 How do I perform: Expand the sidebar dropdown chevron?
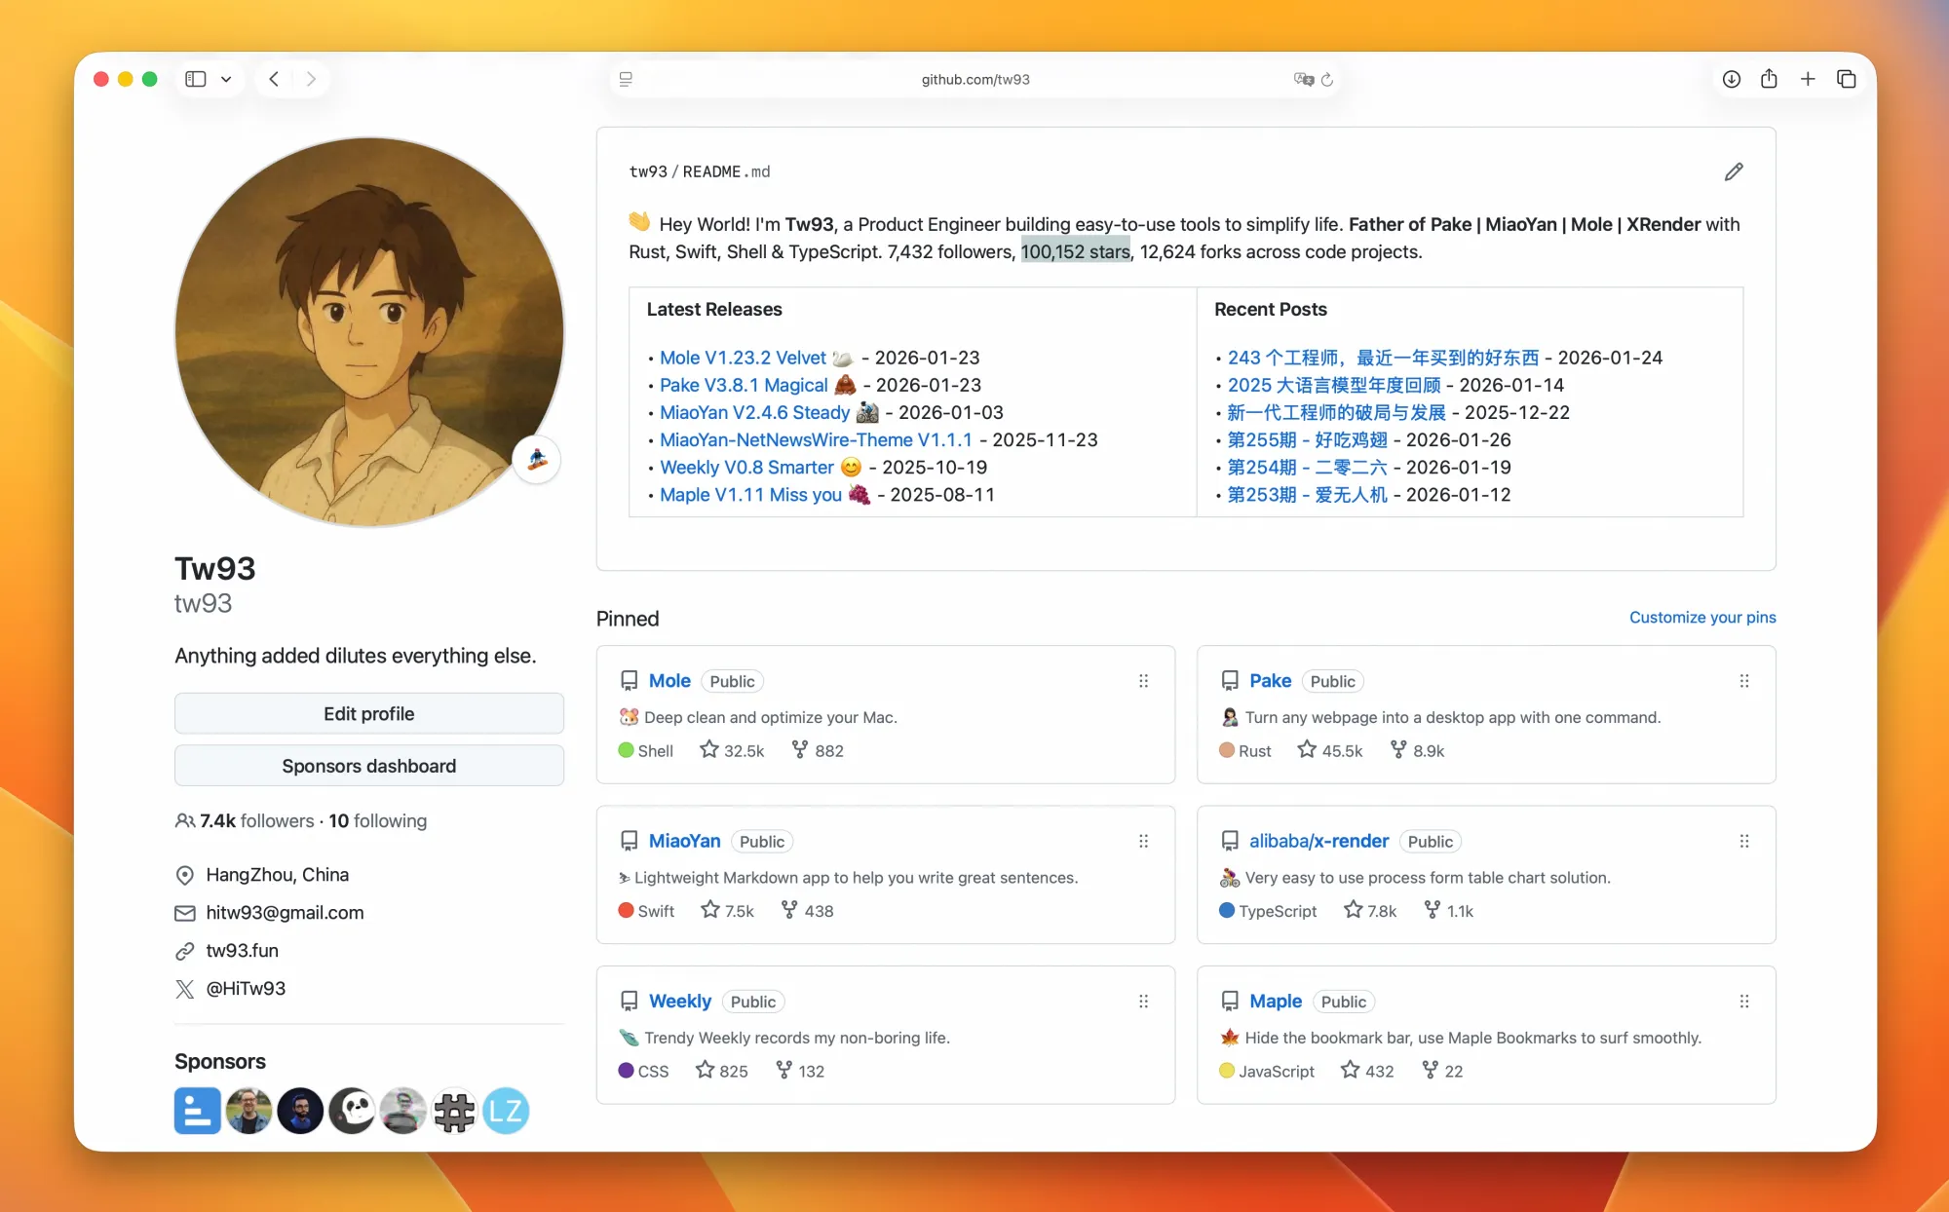click(226, 79)
